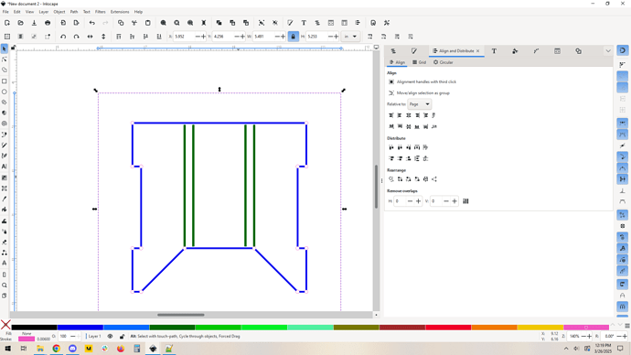Select the Selector arrow tool

[5, 48]
